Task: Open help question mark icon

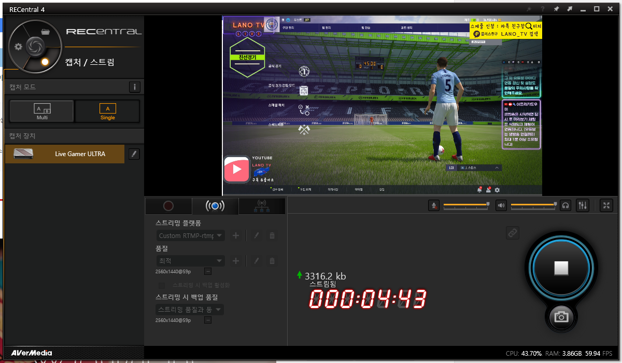Action: point(543,9)
